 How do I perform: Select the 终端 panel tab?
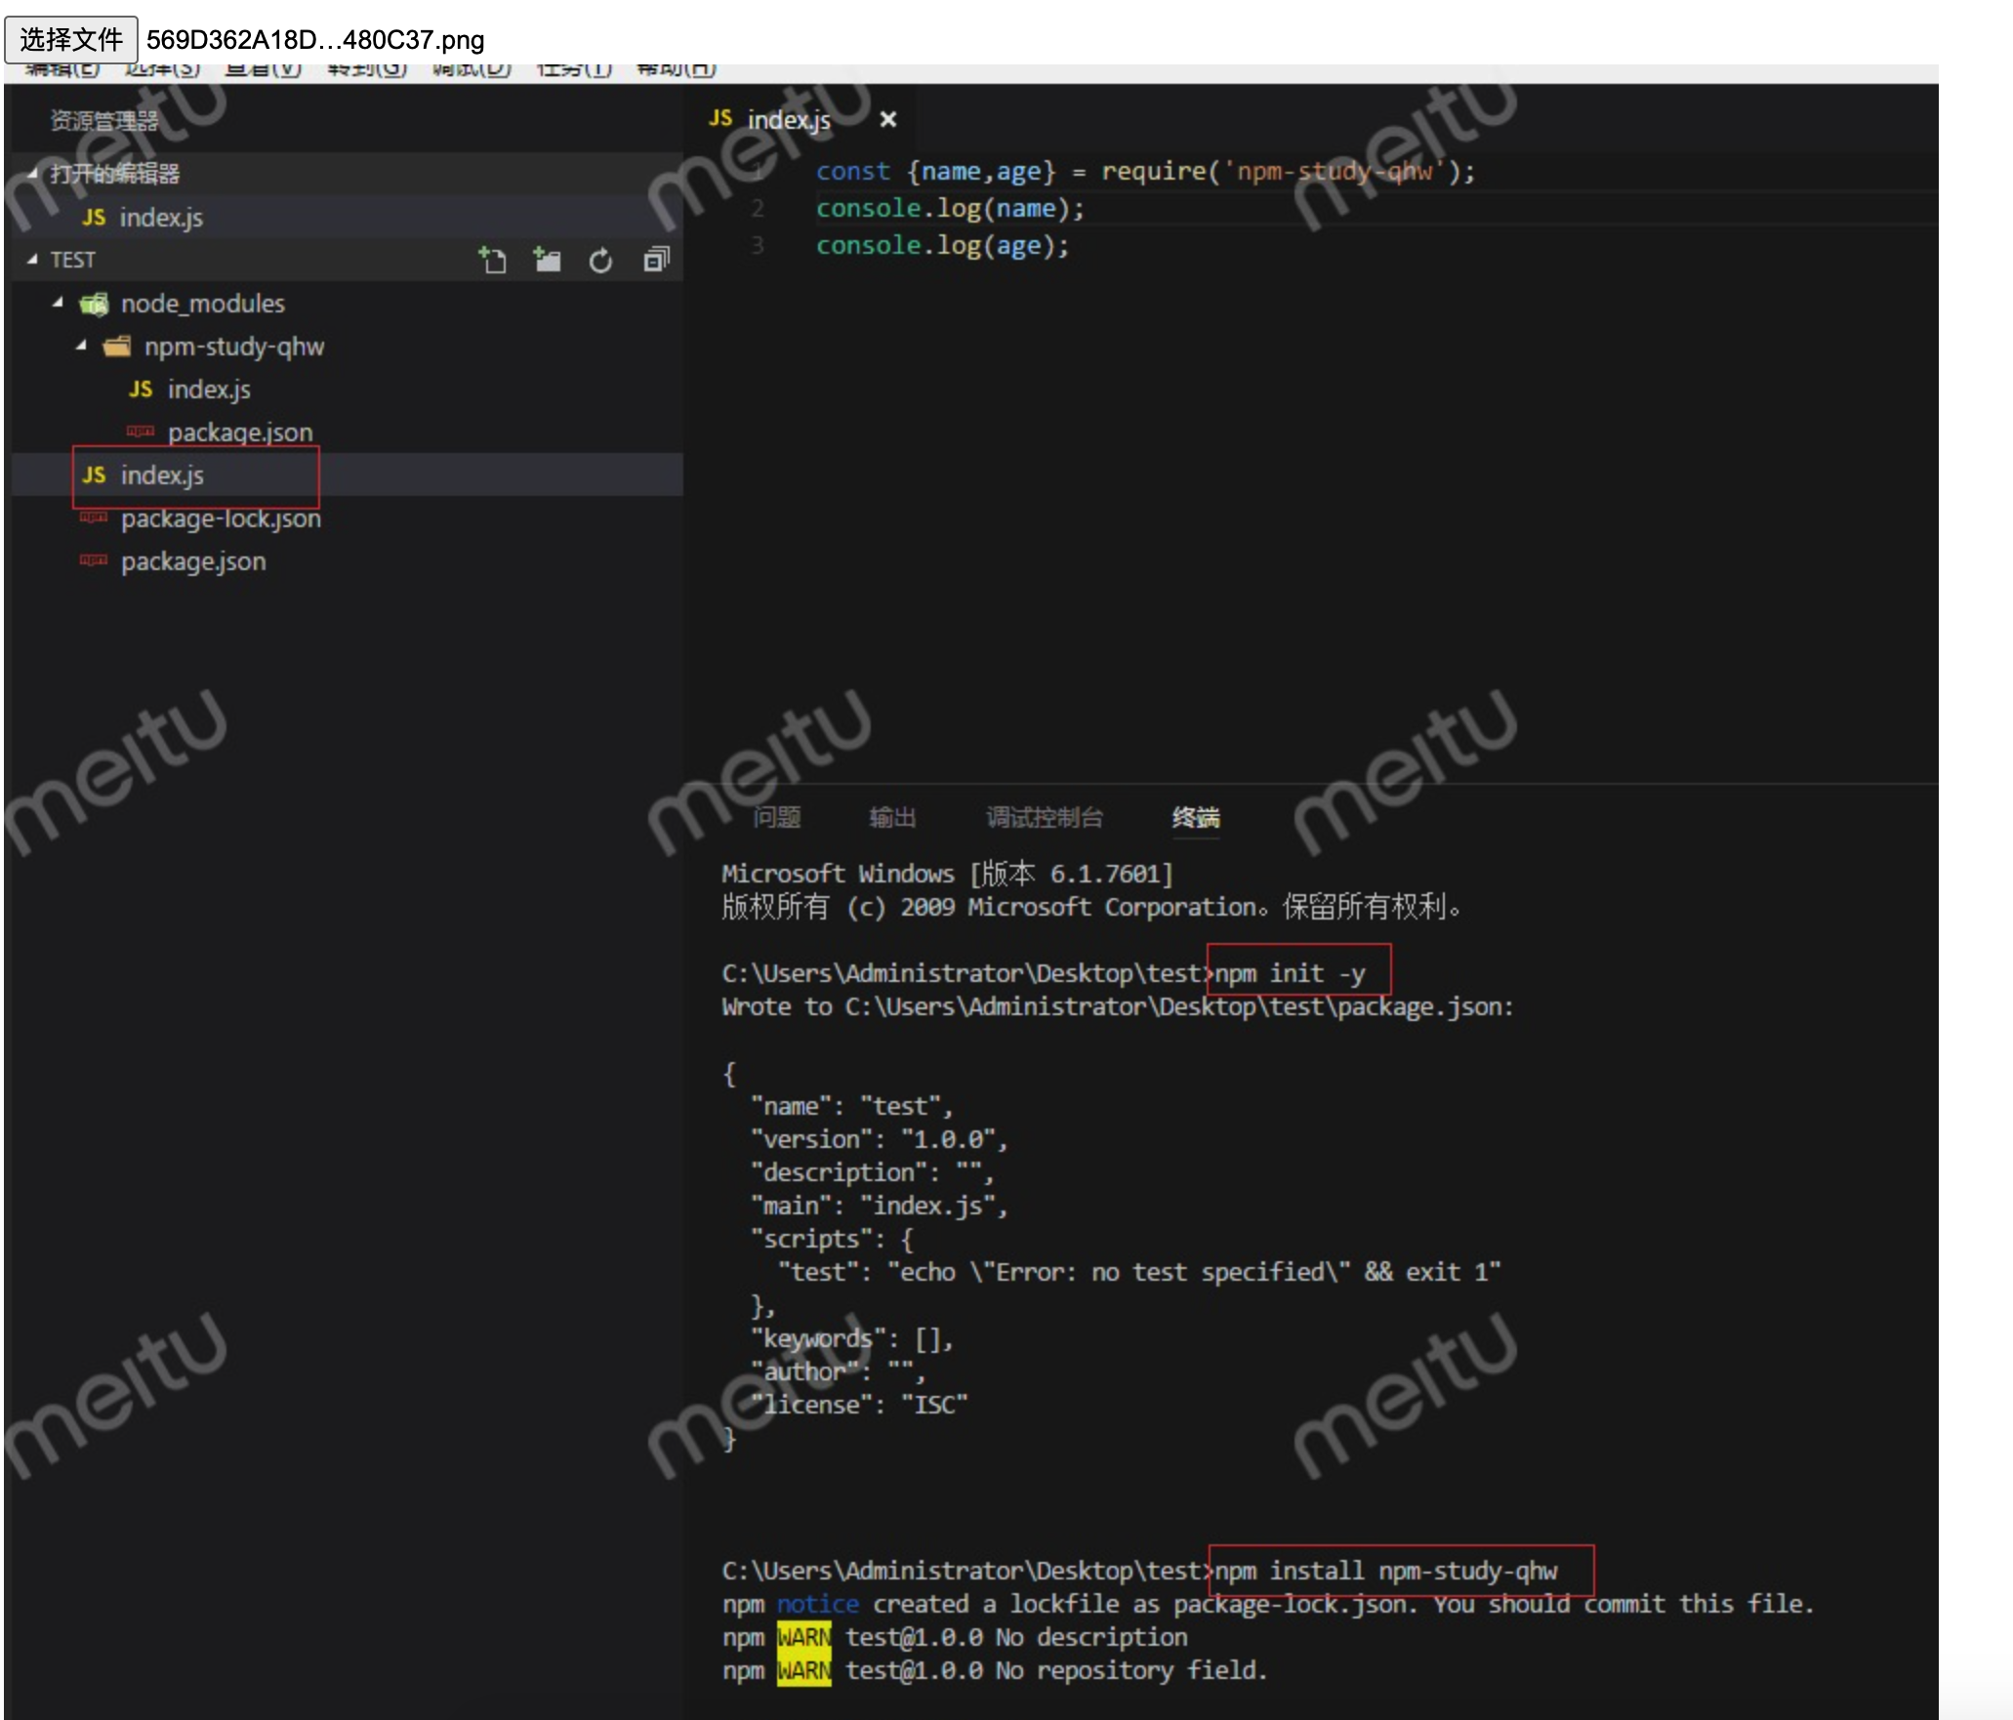(x=1195, y=817)
